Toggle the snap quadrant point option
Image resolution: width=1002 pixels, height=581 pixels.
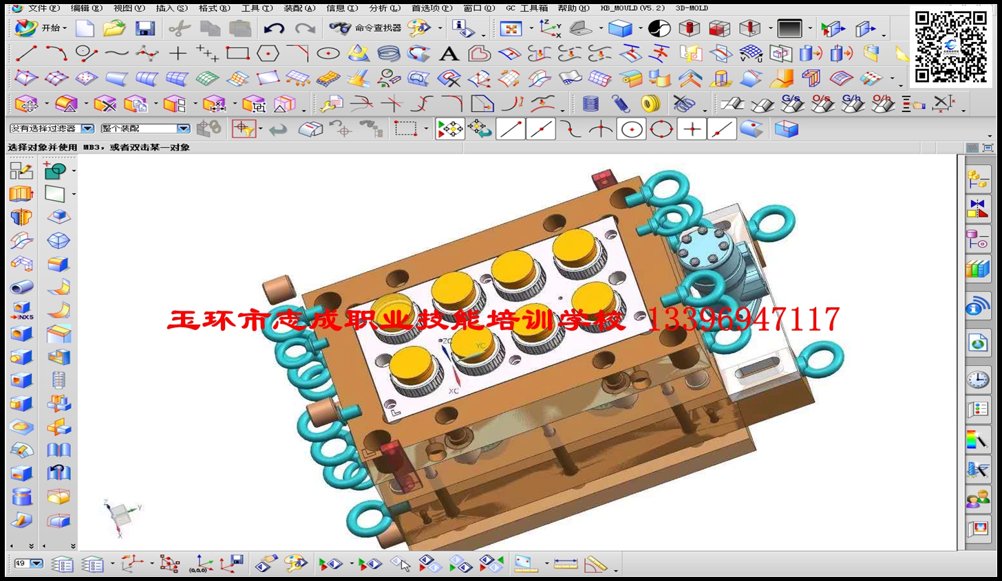pyautogui.click(x=661, y=129)
